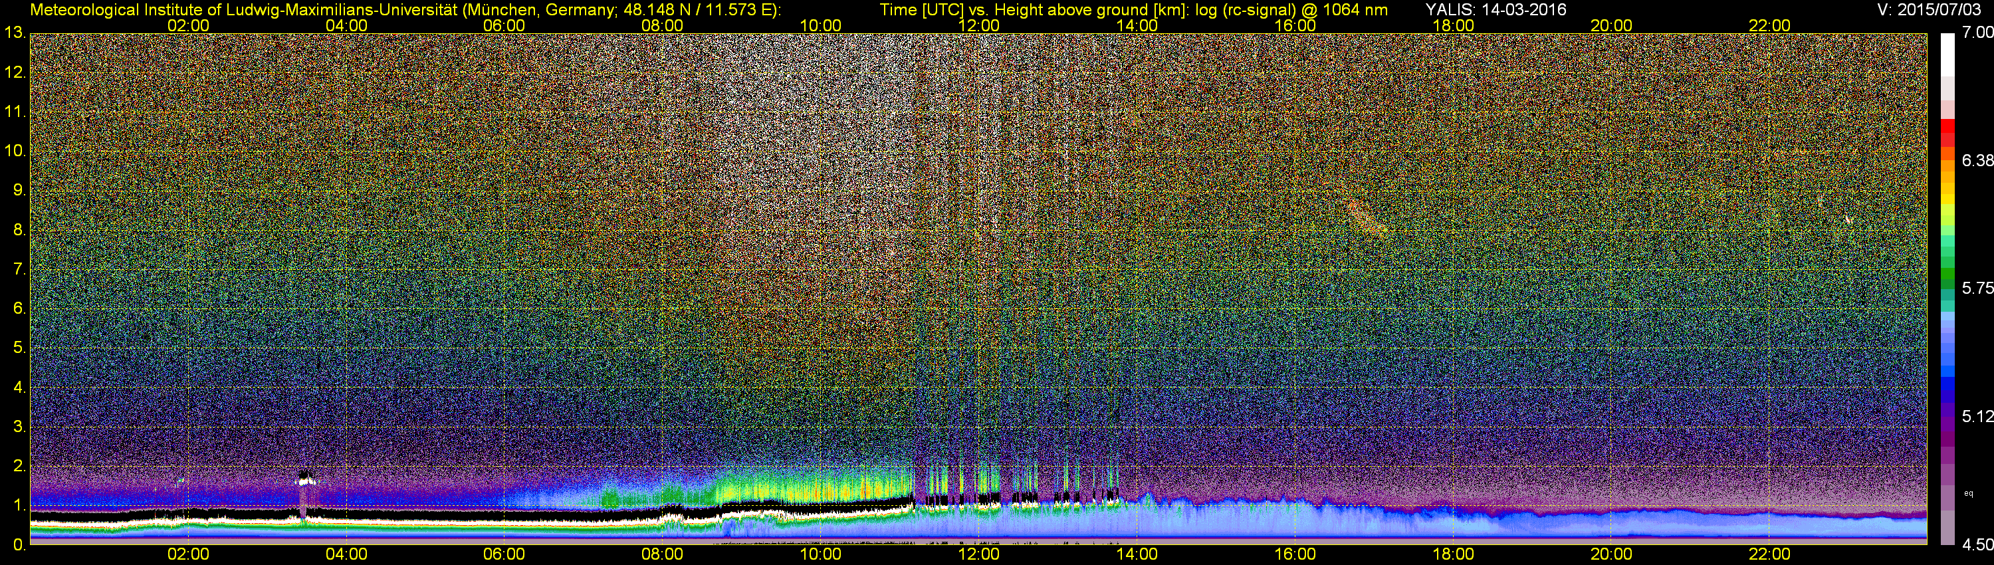This screenshot has height=565, width=1994.
Task: Select the 16:00 label on the bottom time axis
Action: pyautogui.click(x=1295, y=554)
